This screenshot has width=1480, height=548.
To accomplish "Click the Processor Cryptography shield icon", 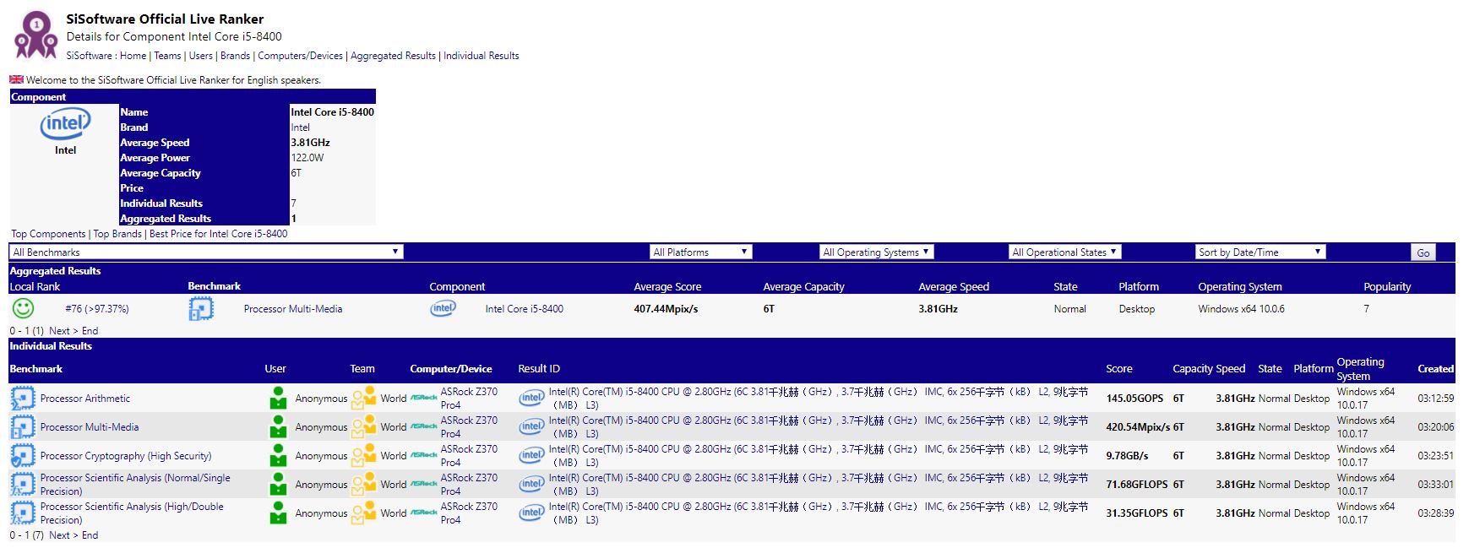I will coord(22,456).
